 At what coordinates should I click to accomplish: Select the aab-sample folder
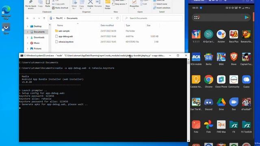coord(64,31)
